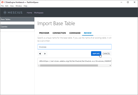Image resolution: width=138 pixels, height=95 pixels.
Task: Minimize the Workbench window
Action: [x=121, y=2]
